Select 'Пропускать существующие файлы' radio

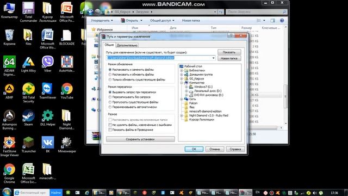coord(110,102)
